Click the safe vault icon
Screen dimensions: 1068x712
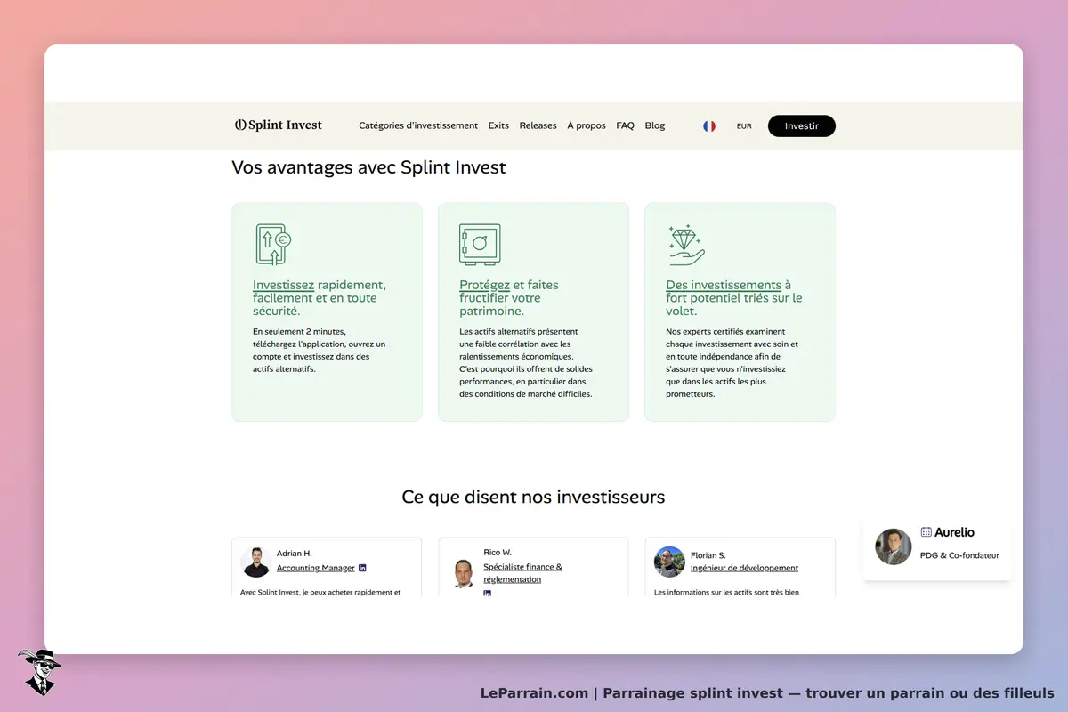click(480, 244)
